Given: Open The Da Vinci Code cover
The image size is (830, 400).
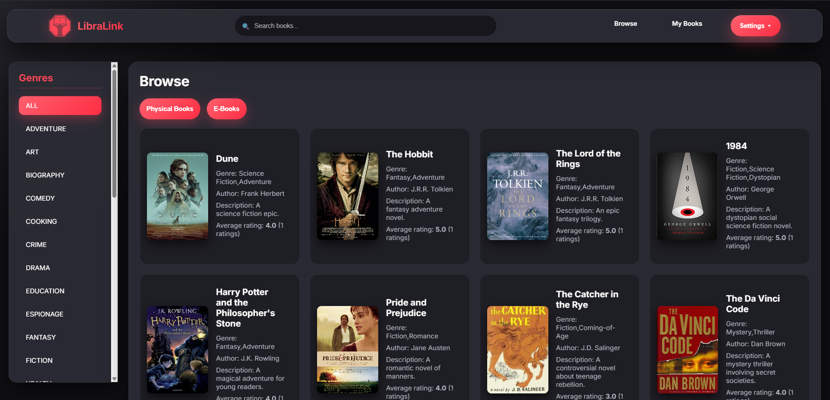Looking at the screenshot, I should (x=687, y=350).
